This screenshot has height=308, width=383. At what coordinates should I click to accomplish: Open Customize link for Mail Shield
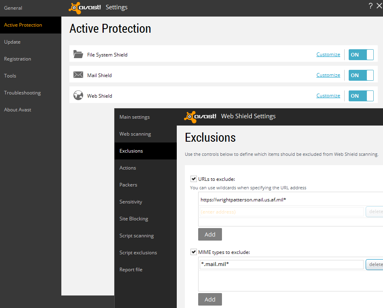tap(328, 75)
